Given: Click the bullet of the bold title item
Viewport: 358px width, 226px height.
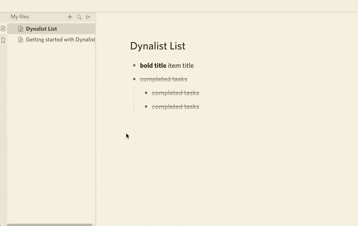Looking at the screenshot, I should click(x=134, y=65).
